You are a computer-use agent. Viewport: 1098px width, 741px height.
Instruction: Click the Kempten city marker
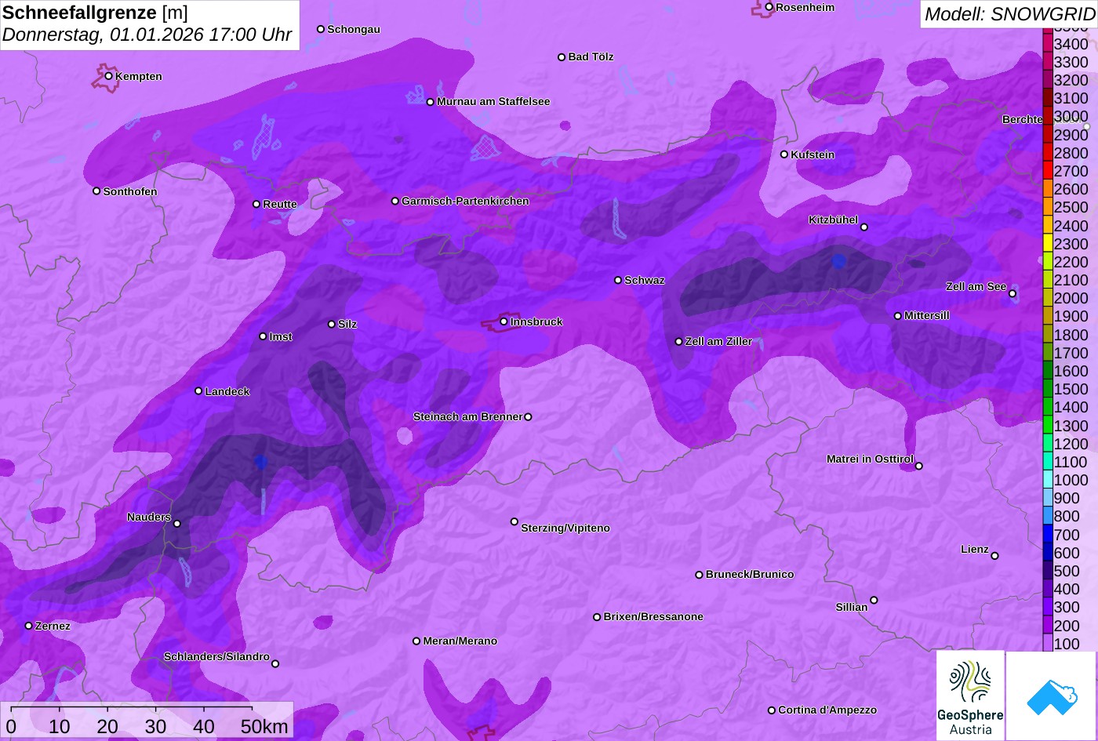pos(109,76)
